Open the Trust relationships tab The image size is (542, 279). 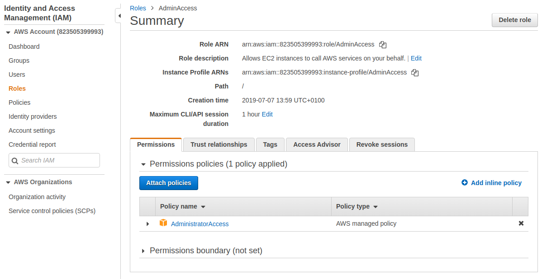pyautogui.click(x=219, y=144)
